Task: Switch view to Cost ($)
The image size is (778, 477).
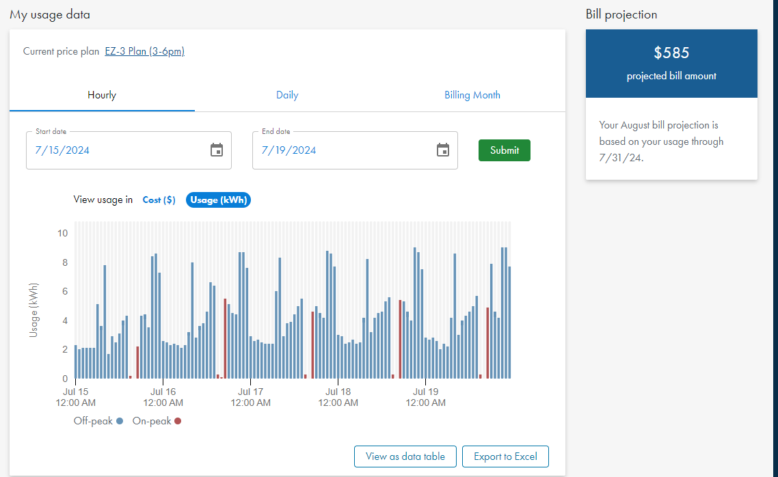Action: coord(159,200)
